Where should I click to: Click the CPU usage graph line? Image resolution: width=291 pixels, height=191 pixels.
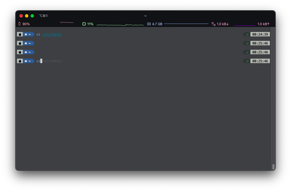point(120,25)
